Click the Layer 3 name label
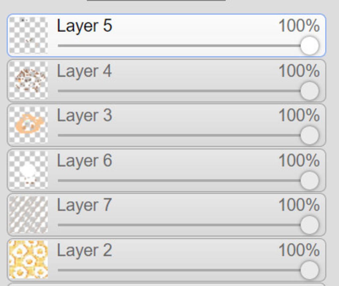 (84, 116)
